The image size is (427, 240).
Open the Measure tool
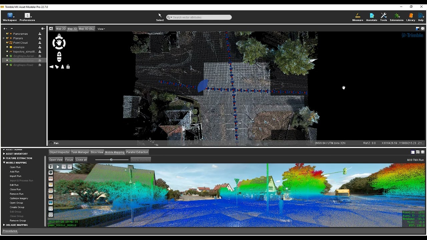358,17
